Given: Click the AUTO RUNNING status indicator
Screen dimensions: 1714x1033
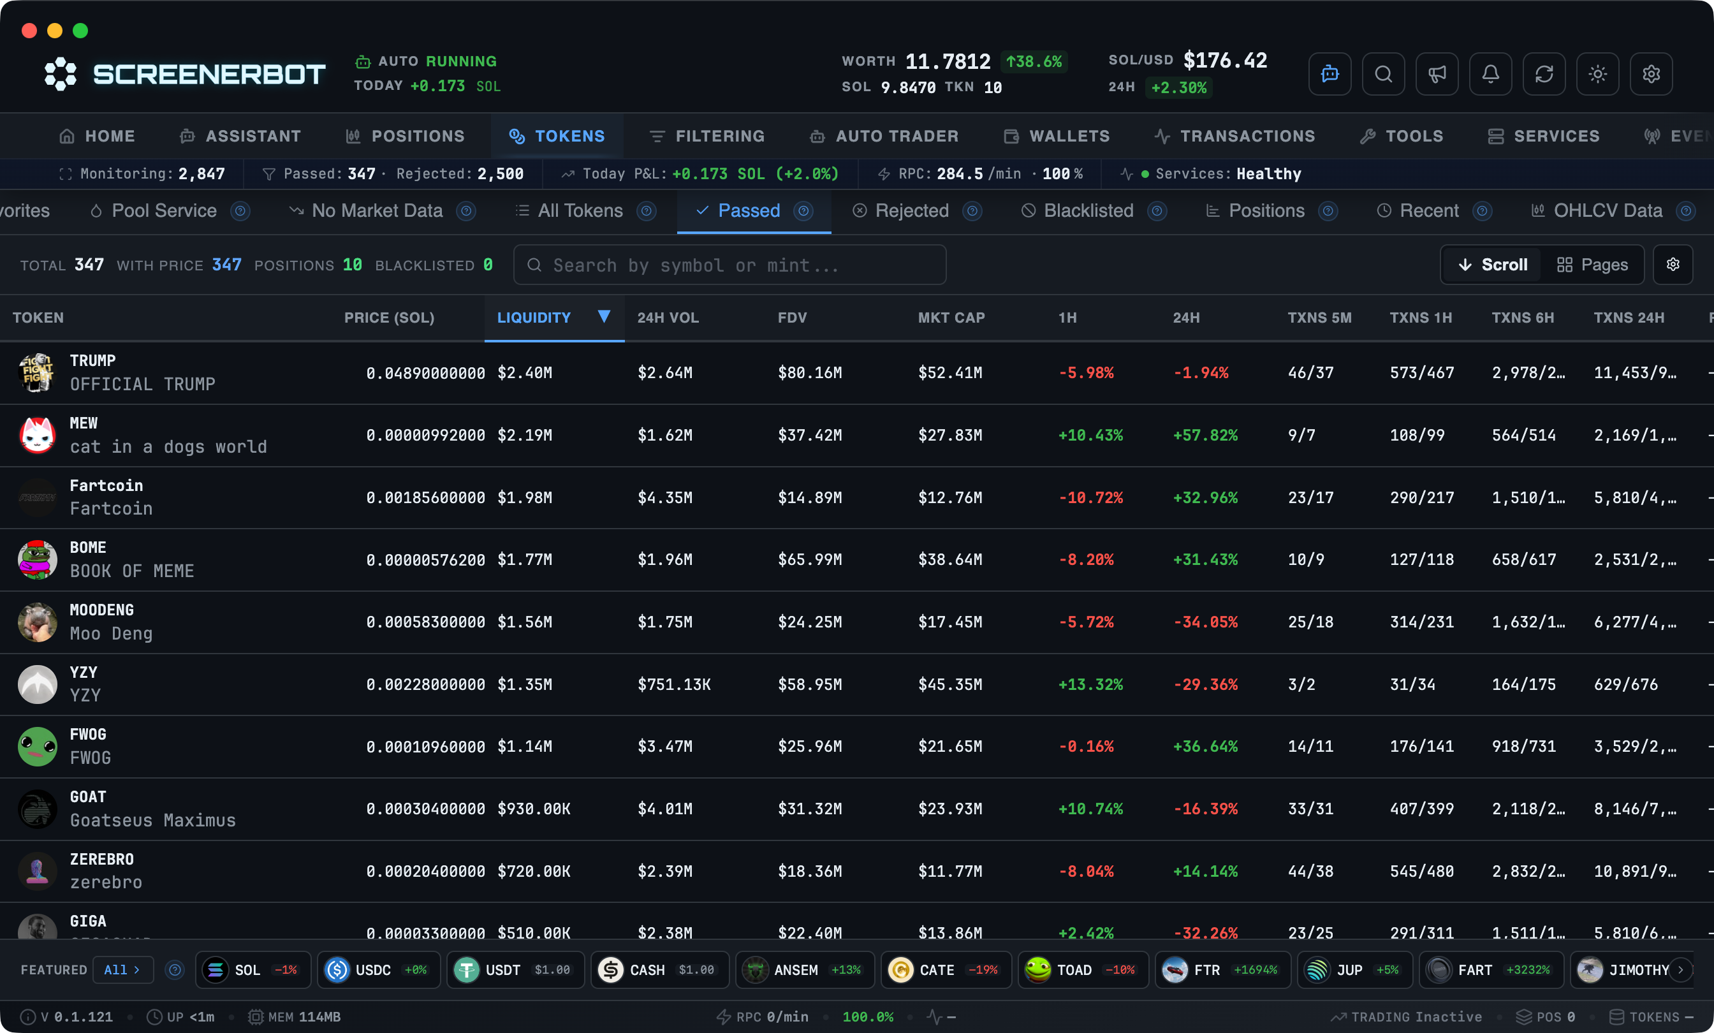Looking at the screenshot, I should [426, 61].
